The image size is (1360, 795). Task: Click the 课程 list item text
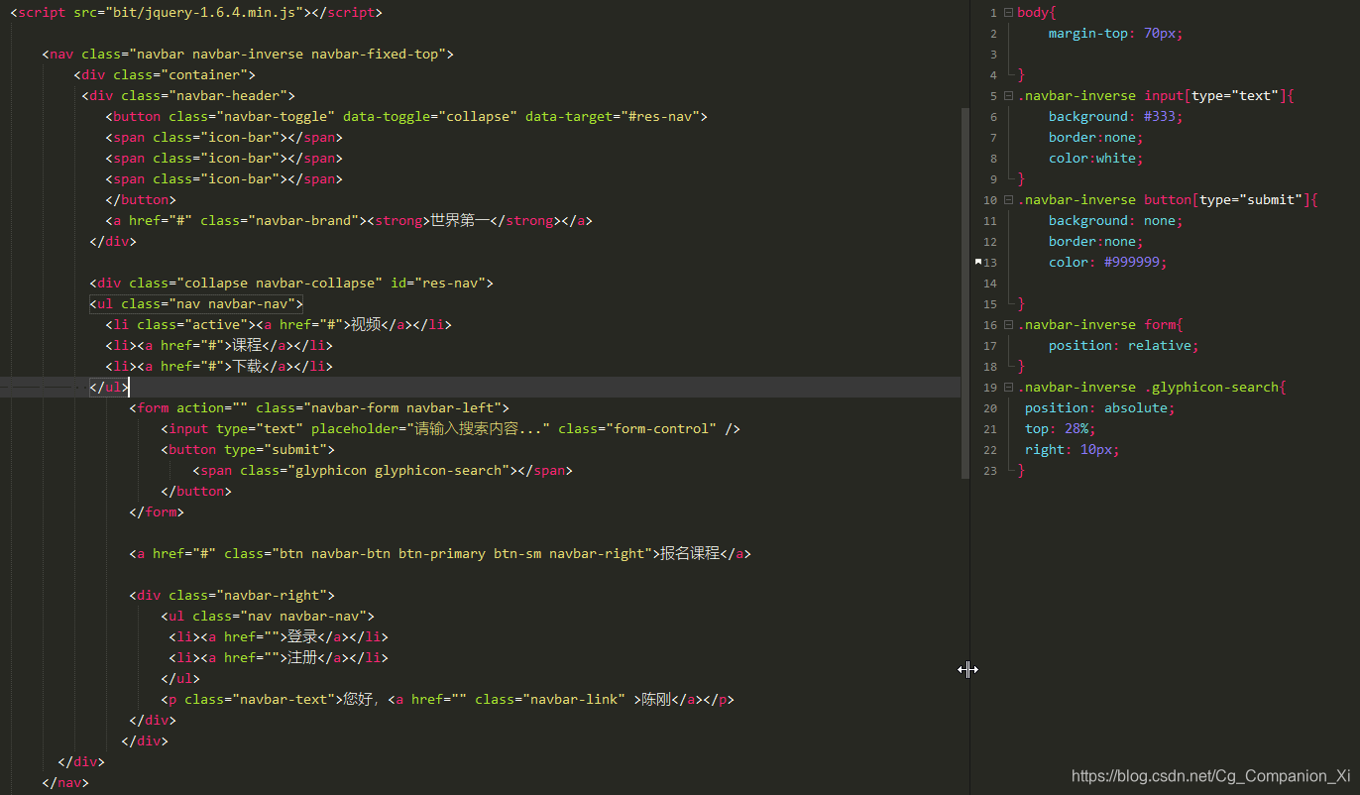point(247,345)
